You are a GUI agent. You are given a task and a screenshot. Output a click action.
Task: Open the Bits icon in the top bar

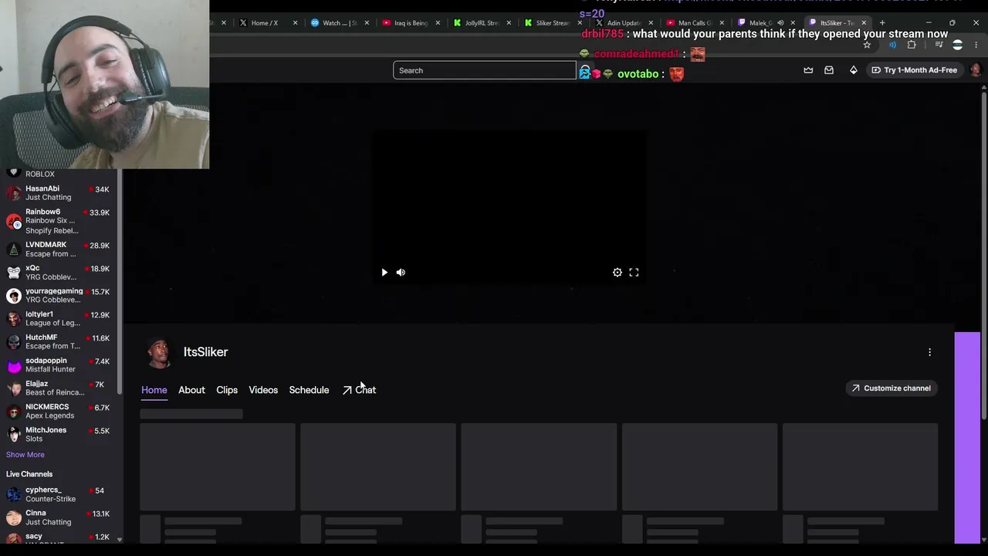pos(853,70)
